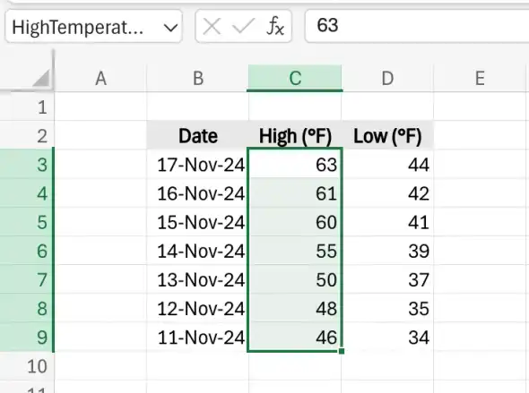This screenshot has height=393, width=529.
Task: Select column C header
Action: coord(295,78)
